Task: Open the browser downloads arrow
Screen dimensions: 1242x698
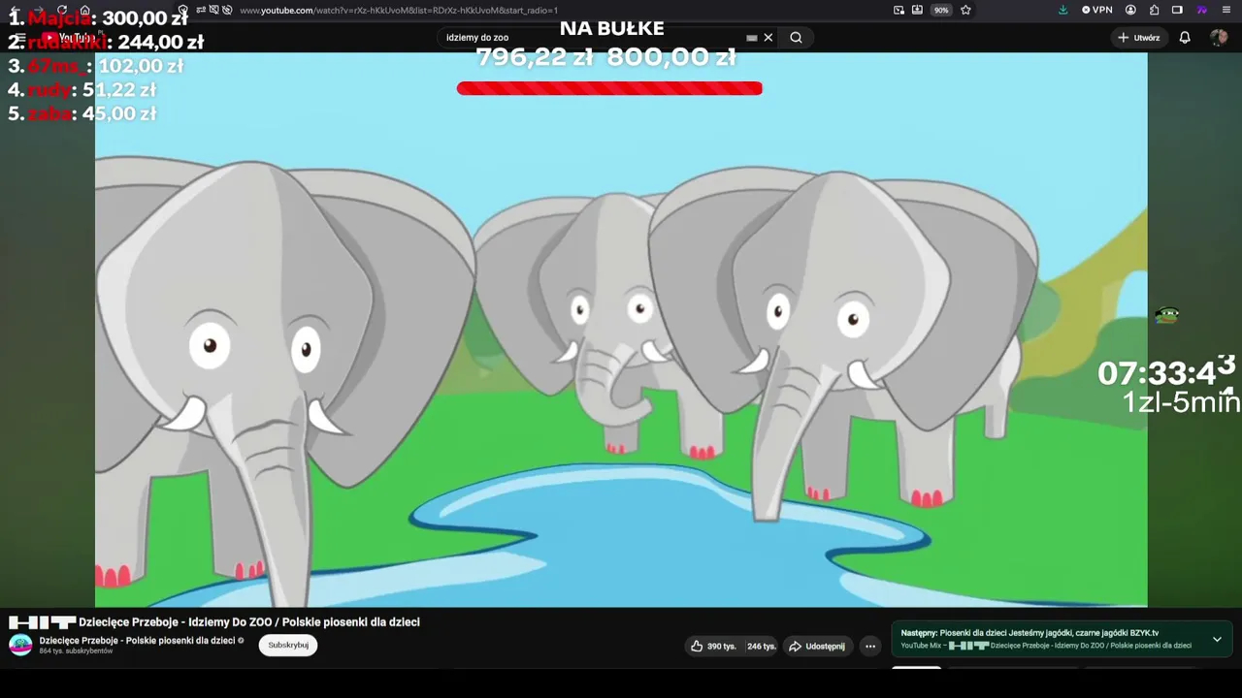Action: pos(1062,10)
